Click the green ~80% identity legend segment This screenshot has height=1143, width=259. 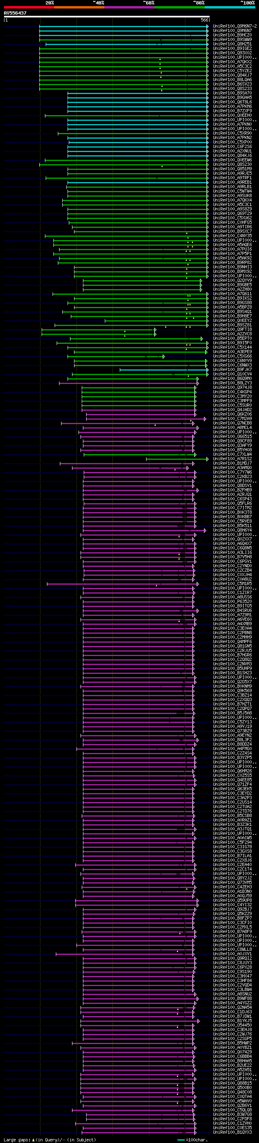click(x=180, y=7)
